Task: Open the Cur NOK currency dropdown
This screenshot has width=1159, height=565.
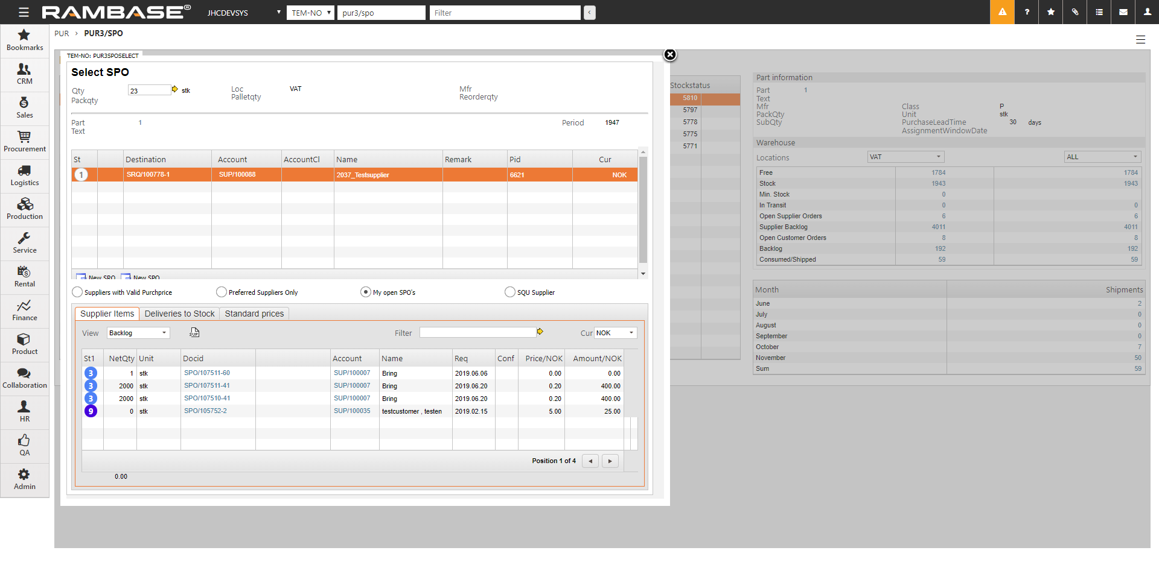Action: (x=615, y=333)
